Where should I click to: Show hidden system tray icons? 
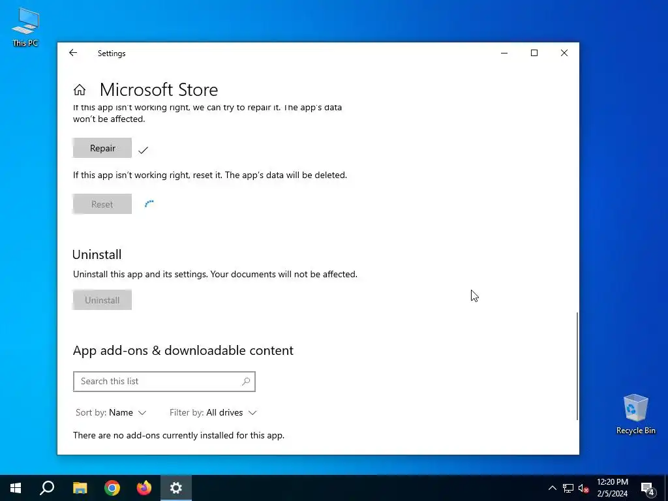click(x=552, y=488)
